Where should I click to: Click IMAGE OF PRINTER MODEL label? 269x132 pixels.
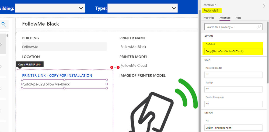pos(142,75)
